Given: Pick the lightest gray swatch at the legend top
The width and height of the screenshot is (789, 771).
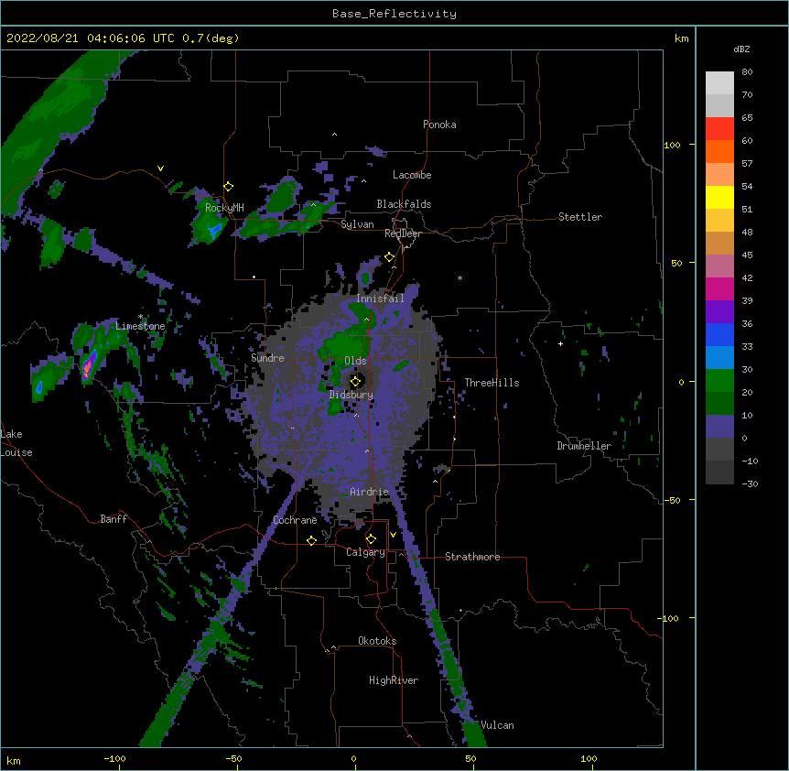Looking at the screenshot, I should [719, 82].
